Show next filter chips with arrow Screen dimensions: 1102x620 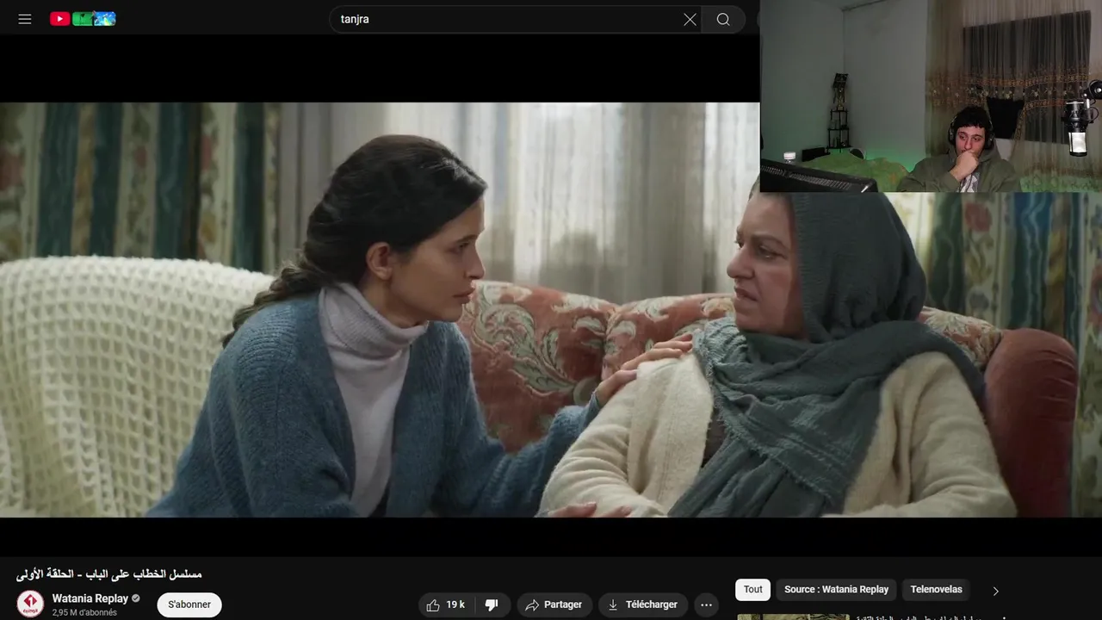[x=995, y=591]
